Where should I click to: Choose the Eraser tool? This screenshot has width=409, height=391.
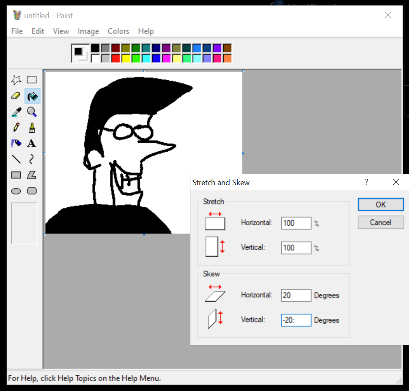tap(16, 96)
